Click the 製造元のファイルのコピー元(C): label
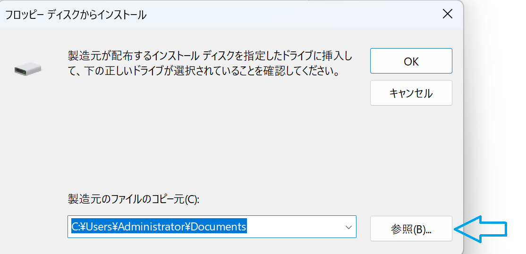Viewport: 526px width, 254px height. pos(134,199)
